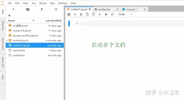Viewport: 184px width, 100px height.
Task: Click the notebook icon beside csv读取.ipynb
Action: [10, 26]
